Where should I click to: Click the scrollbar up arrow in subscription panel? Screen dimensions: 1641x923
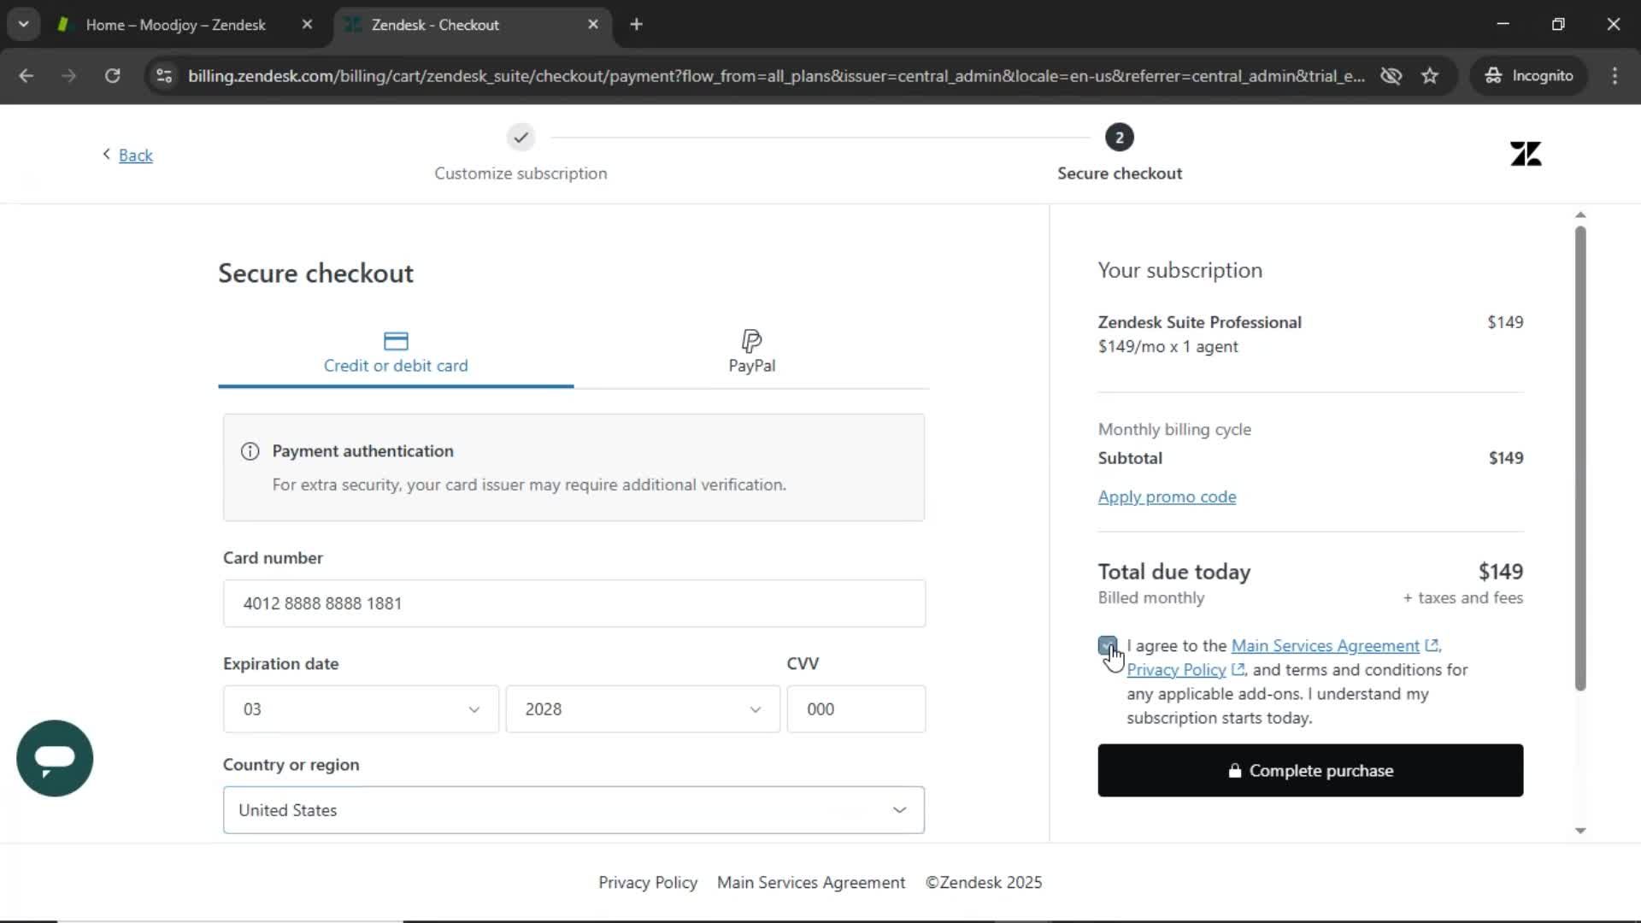(1580, 215)
